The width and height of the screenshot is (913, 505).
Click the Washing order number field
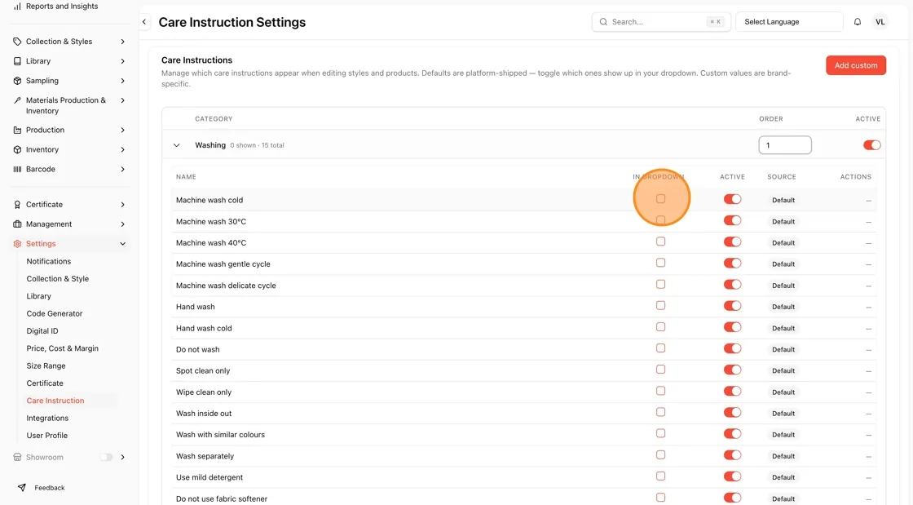pyautogui.click(x=785, y=145)
